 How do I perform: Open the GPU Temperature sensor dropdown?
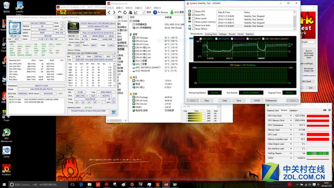tap(291, 125)
